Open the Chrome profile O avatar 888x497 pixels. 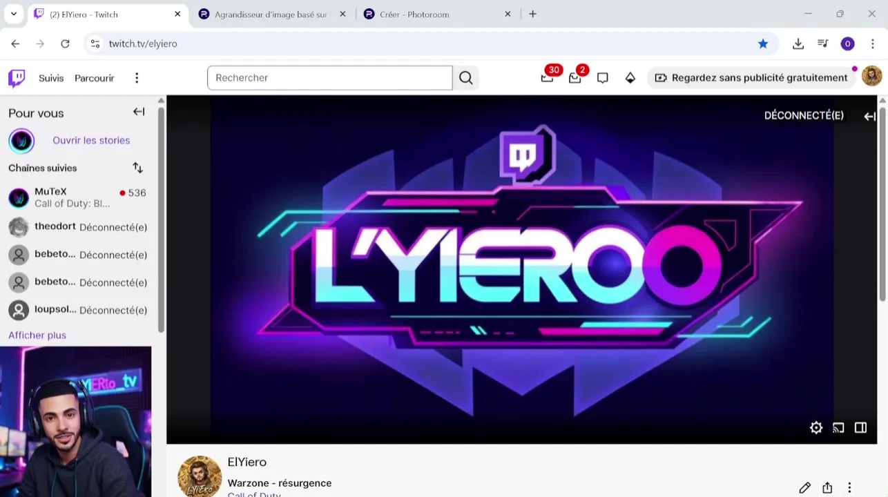pyautogui.click(x=848, y=43)
